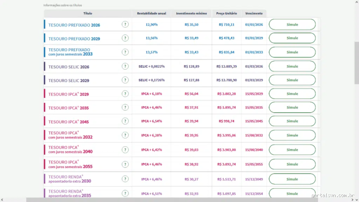359x202 pixels.
Task: Click the Título column header
Action: click(x=88, y=13)
